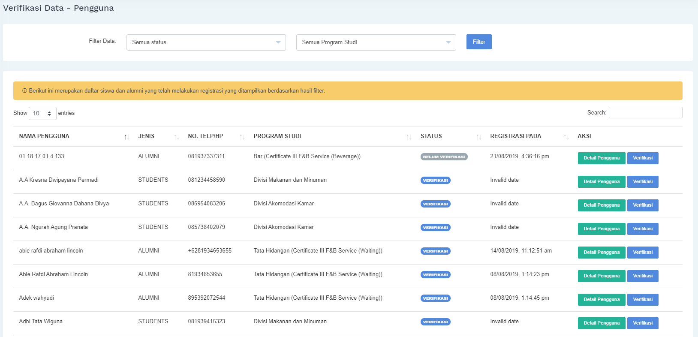Open the Semua status dropdown
The height and width of the screenshot is (337, 698).
point(206,42)
